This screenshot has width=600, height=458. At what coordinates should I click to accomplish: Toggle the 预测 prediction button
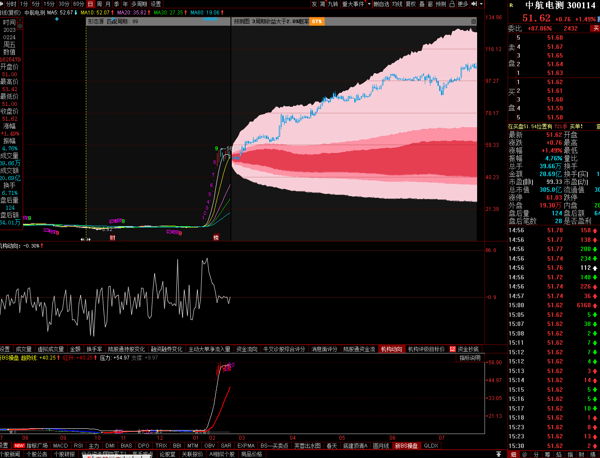441,4
